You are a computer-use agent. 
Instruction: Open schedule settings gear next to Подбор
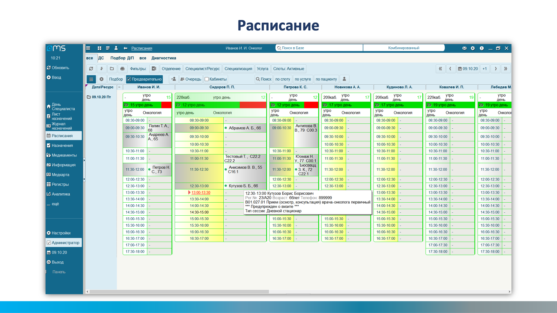(x=102, y=79)
